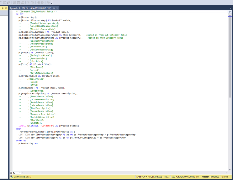
Task: Close the docked left panel
Action: click(6, 8)
